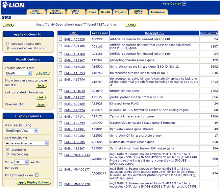Open entry EMBL:A01168
Screen dimensions: 220x188
click(x=74, y=54)
